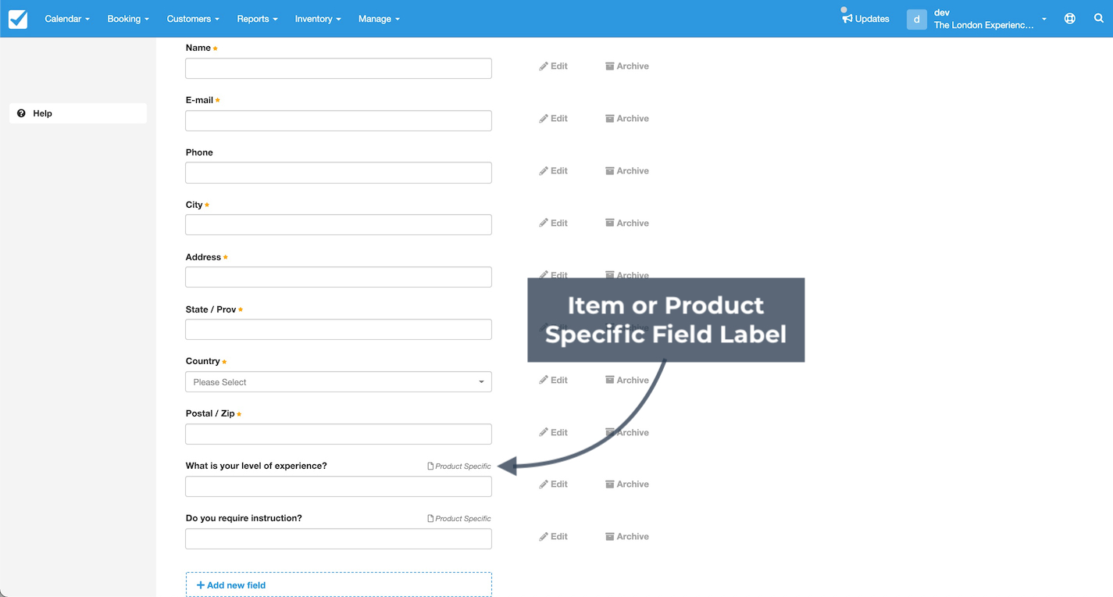Click the 'What is your level of experience?' label
Viewport: 1113px width, 597px height.
pos(256,466)
